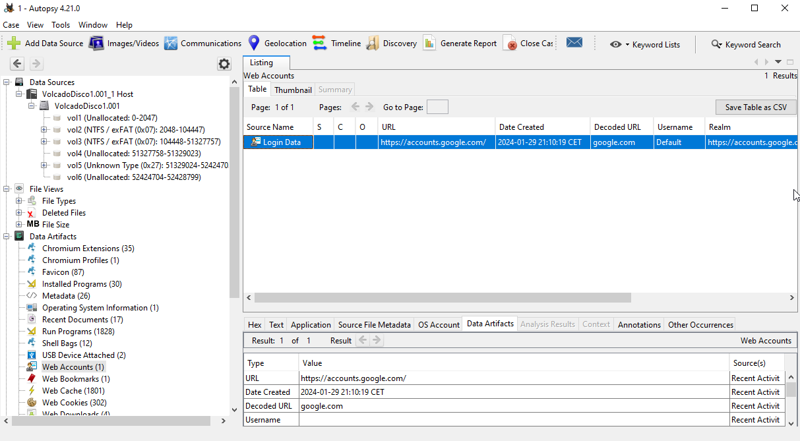Collapse the Data Artifacts node

7,237
